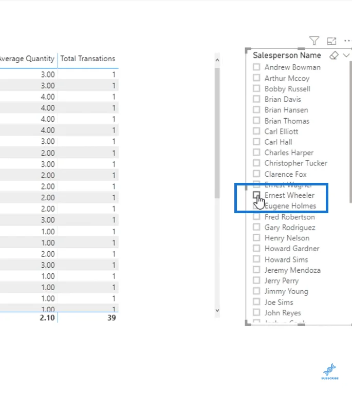Tick the John Reyes checkbox
This screenshot has height=394, width=352.
(x=256, y=312)
